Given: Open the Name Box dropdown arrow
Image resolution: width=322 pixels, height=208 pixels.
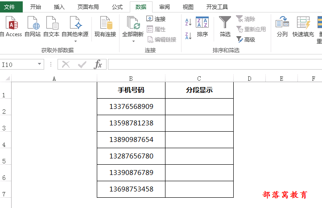Looking at the screenshot, I should click(x=40, y=65).
